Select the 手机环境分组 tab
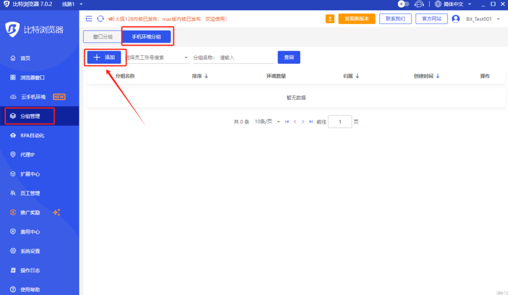This screenshot has width=508, height=295. pos(147,36)
